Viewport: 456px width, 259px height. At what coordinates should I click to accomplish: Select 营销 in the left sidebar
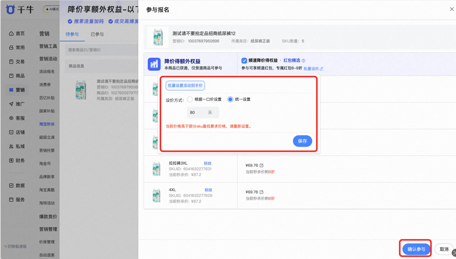[x=17, y=90]
